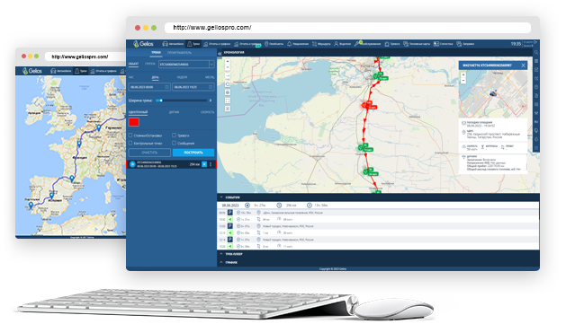Close the vehicle info popup
The image size is (566, 324).
click(x=523, y=66)
